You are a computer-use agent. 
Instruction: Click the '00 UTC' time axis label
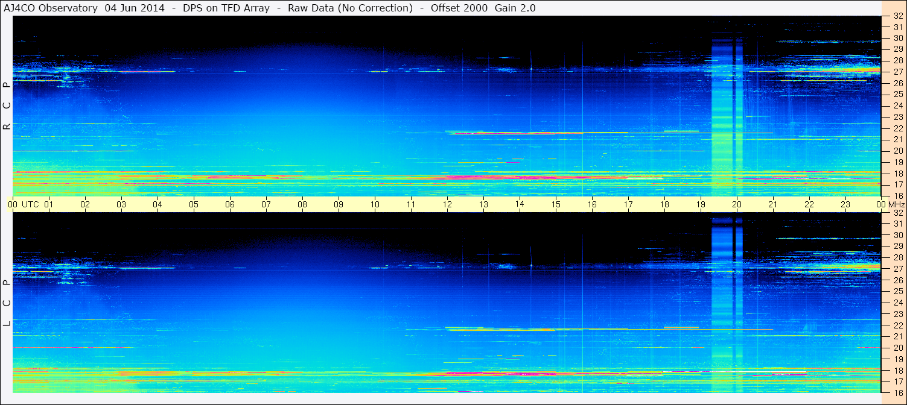tap(24, 204)
